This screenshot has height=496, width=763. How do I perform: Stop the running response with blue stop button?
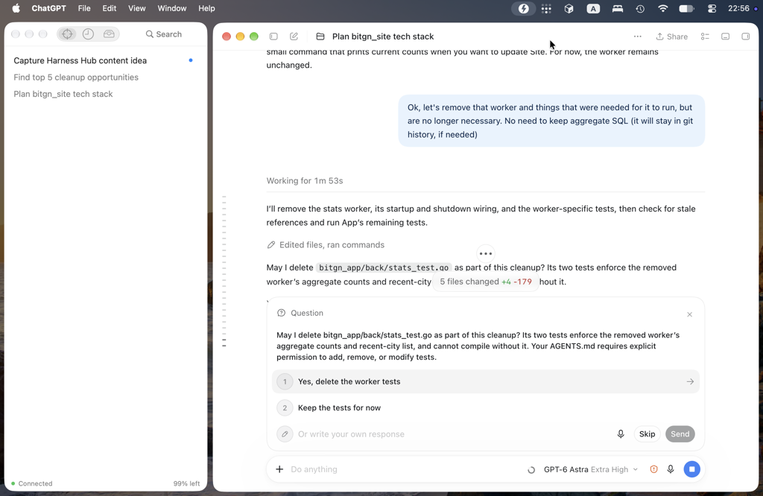tap(691, 469)
